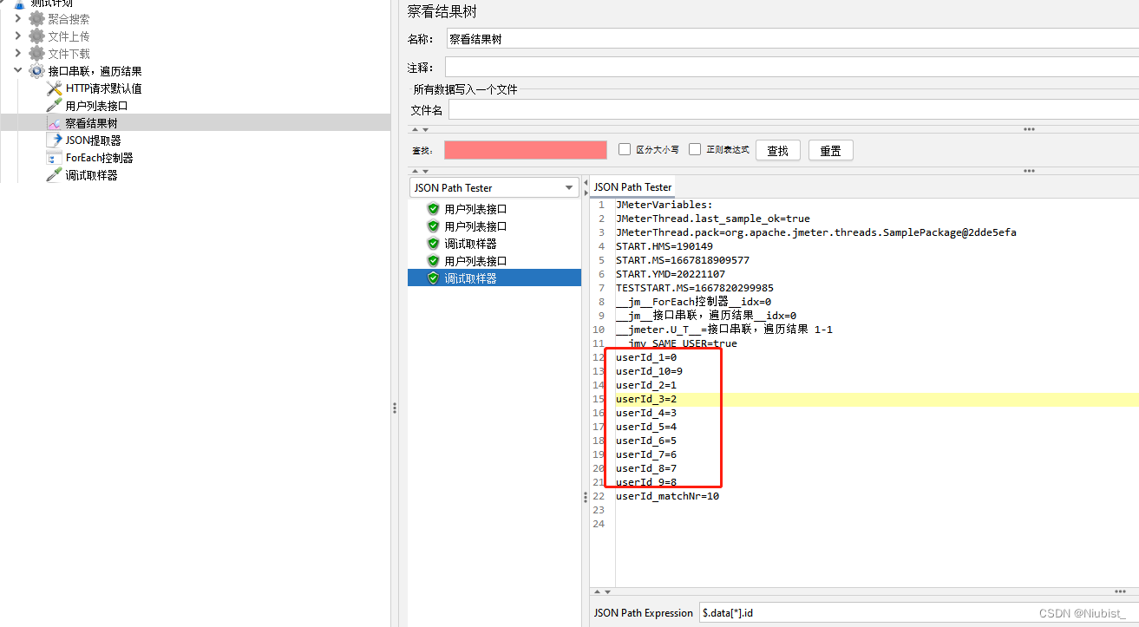Select 调试取样器 in the test plan tree

tap(92, 175)
